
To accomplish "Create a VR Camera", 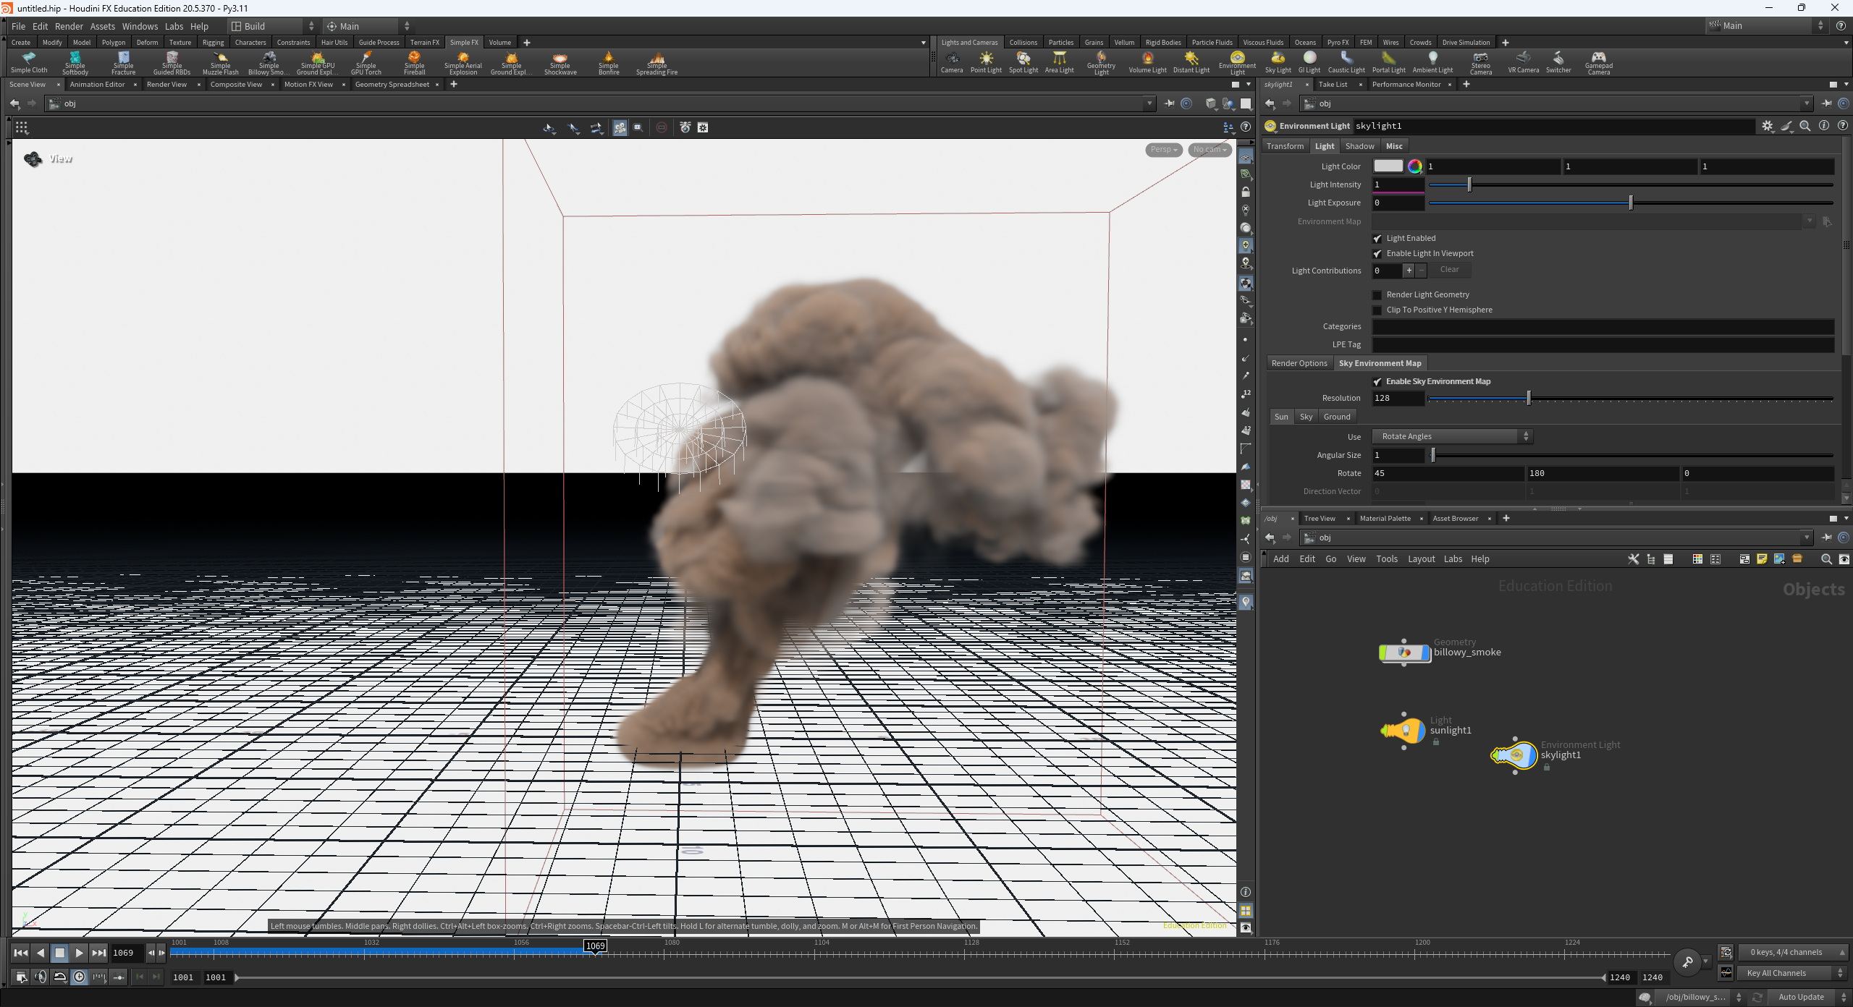I will coord(1523,63).
